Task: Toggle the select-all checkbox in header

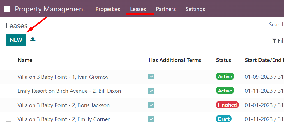Action: [x=8, y=60]
